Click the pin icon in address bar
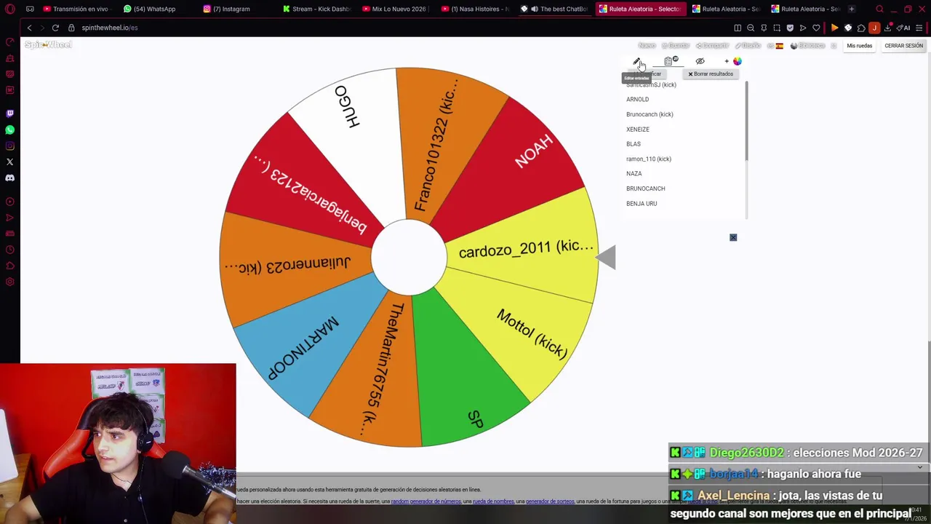The height and width of the screenshot is (524, 931). click(x=764, y=28)
